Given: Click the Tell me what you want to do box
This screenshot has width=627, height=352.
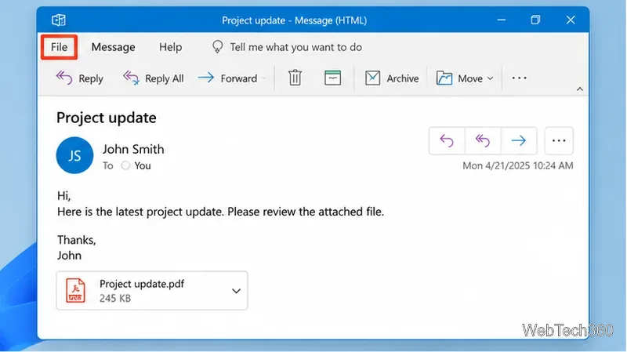Looking at the screenshot, I should coord(295,47).
